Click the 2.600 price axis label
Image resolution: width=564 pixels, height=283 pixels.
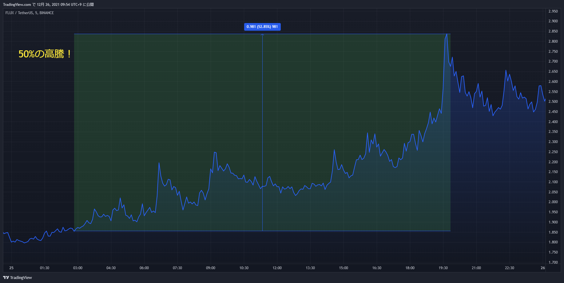tap(553, 82)
